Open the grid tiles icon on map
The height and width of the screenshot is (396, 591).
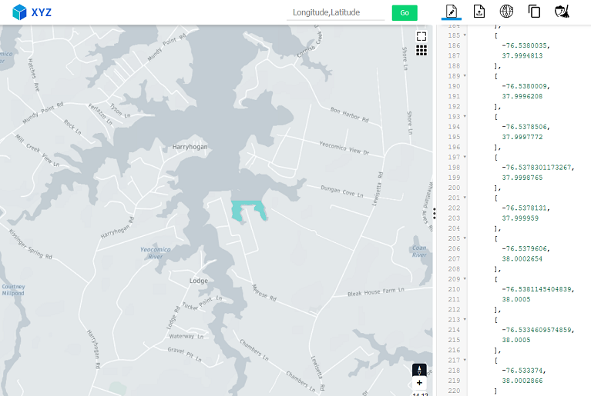(421, 50)
